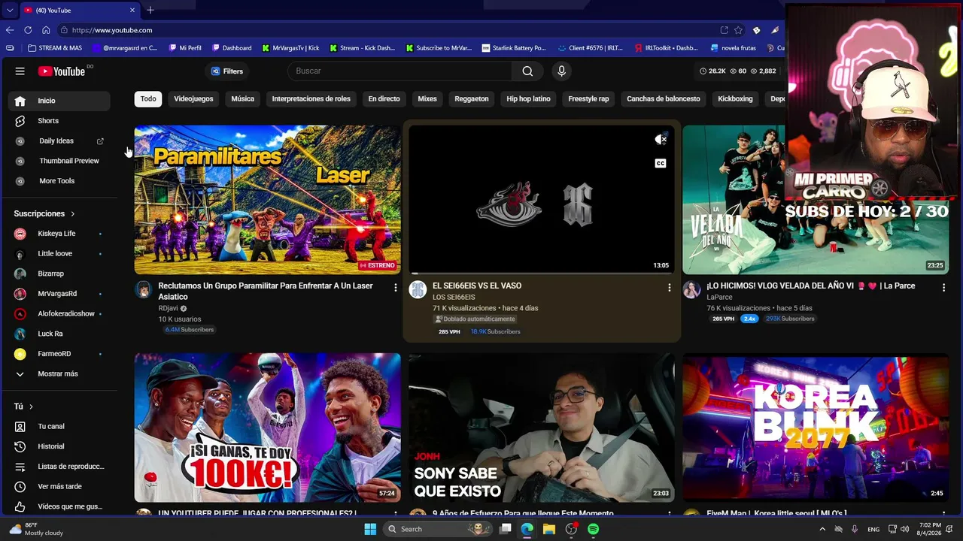Viewport: 963px width, 541px height.
Task: Open the LOS SEI66EIS channel avatar
Action: coord(418,290)
